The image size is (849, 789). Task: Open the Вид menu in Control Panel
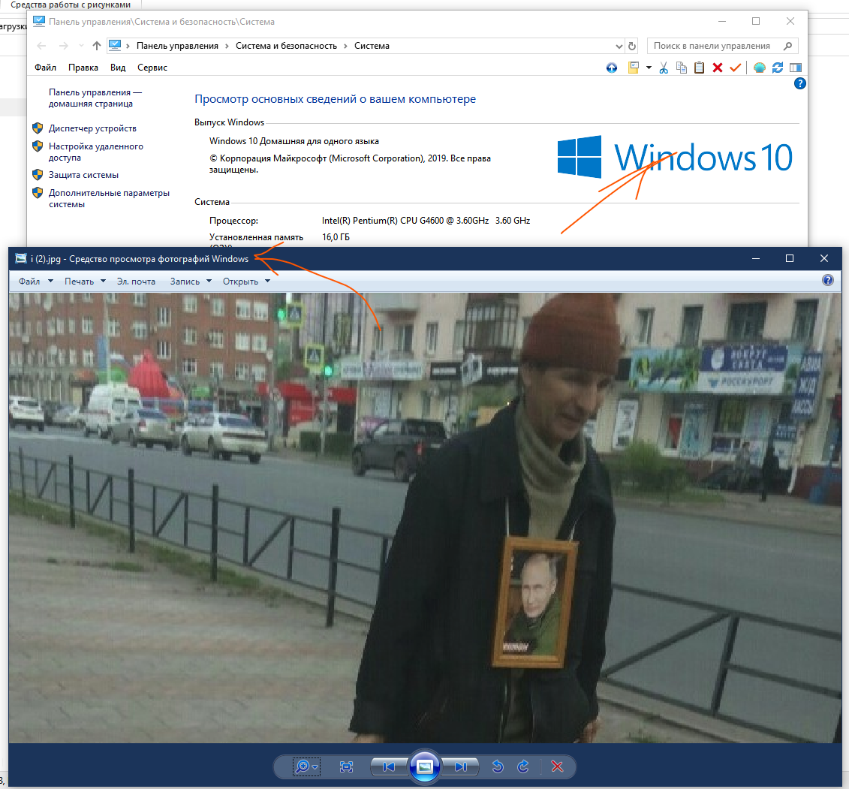[118, 68]
